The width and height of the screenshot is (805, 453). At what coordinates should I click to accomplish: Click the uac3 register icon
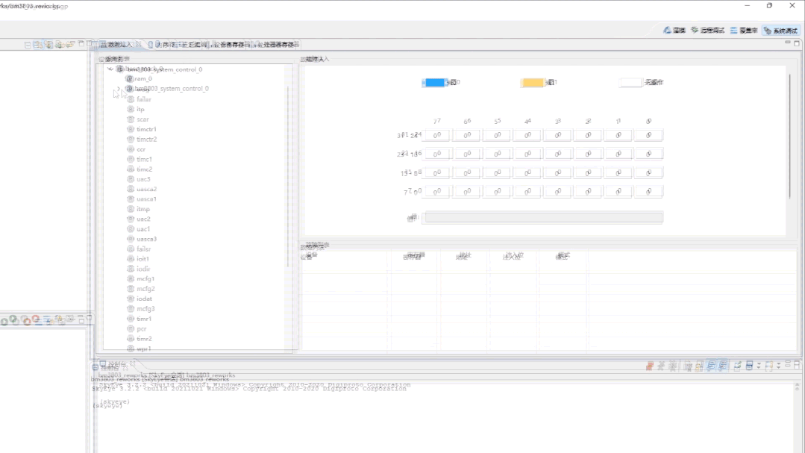(131, 179)
